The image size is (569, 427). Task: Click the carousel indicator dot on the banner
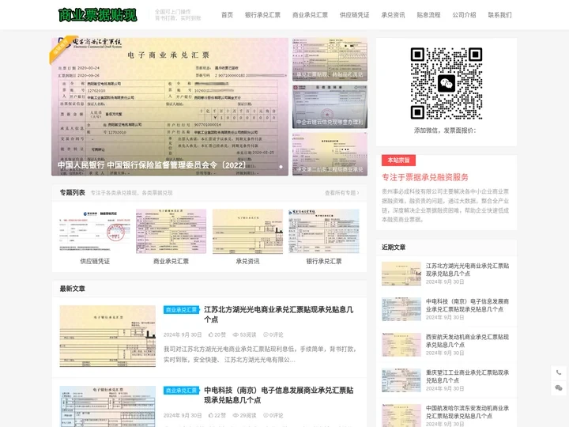(281, 167)
